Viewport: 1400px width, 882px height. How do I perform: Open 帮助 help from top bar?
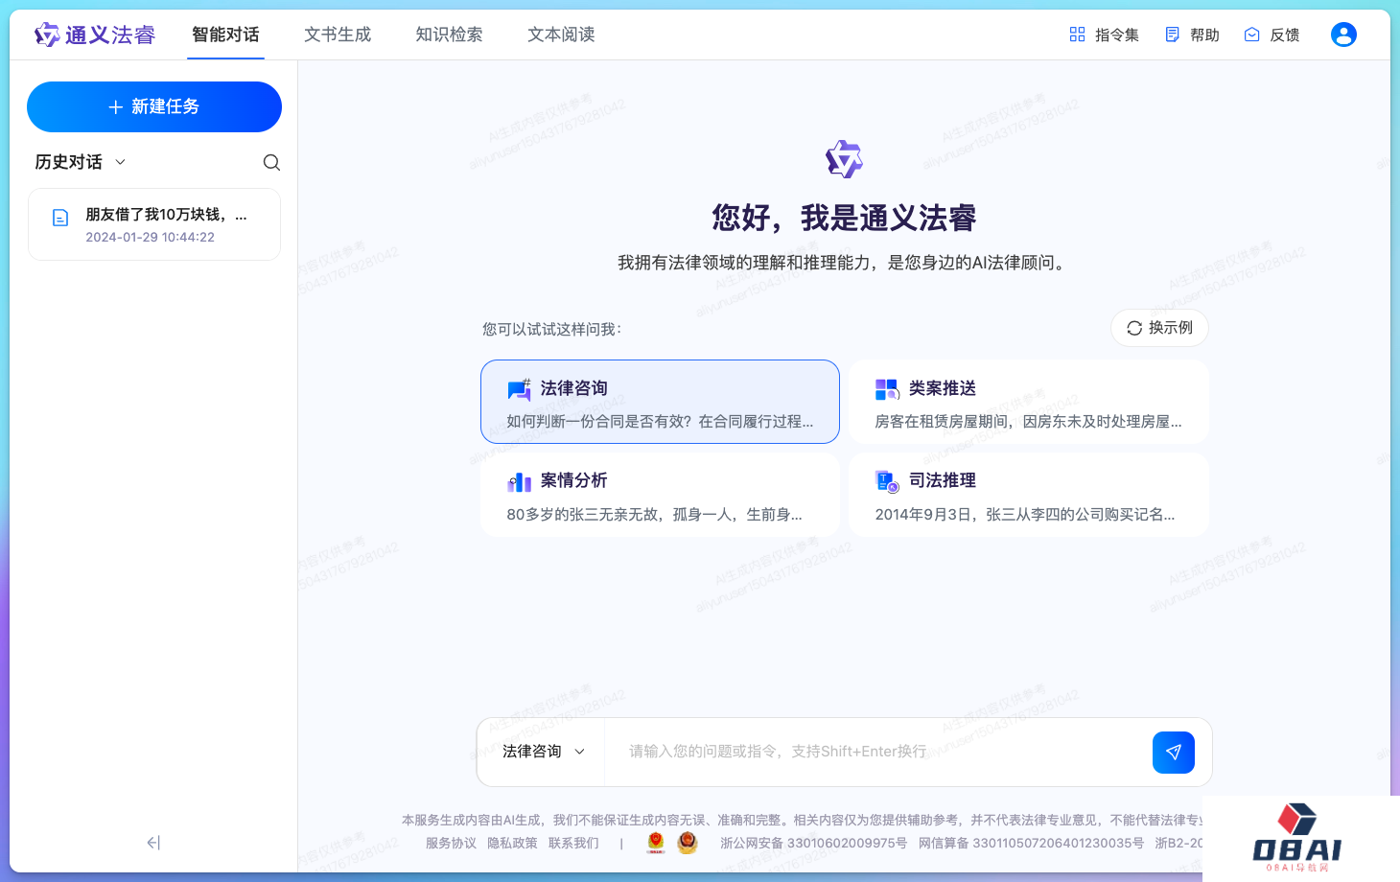pos(1192,35)
